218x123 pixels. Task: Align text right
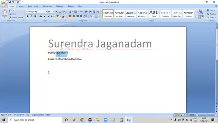tap(77, 16)
